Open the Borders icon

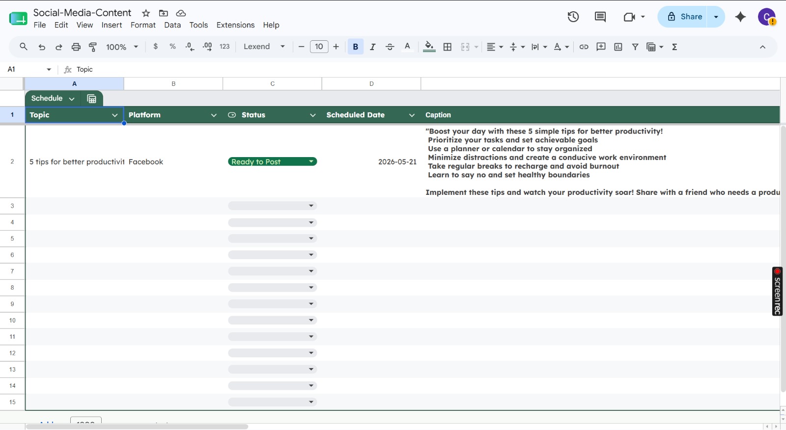(448, 47)
